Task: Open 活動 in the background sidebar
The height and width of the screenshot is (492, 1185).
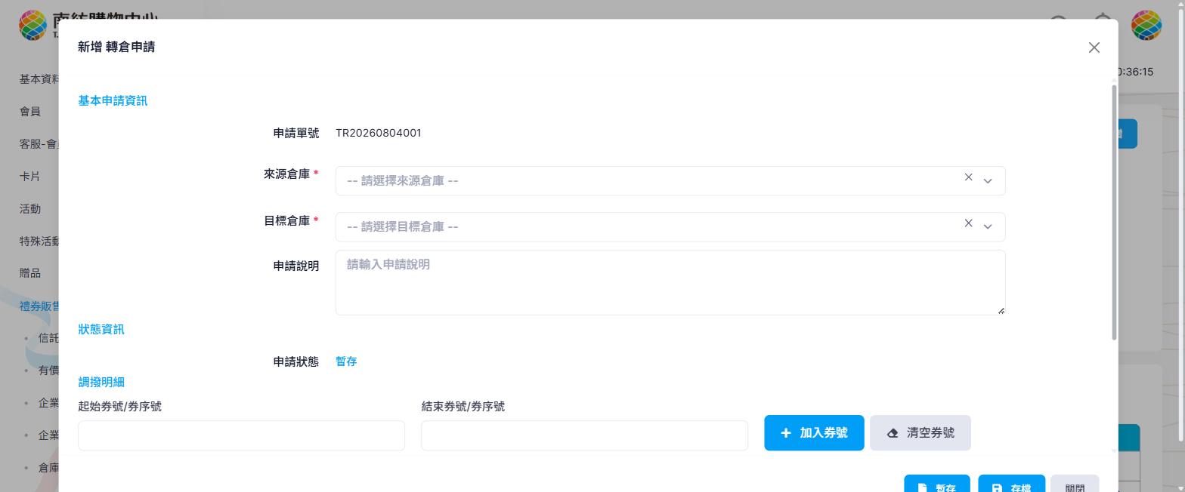Action: point(30,209)
